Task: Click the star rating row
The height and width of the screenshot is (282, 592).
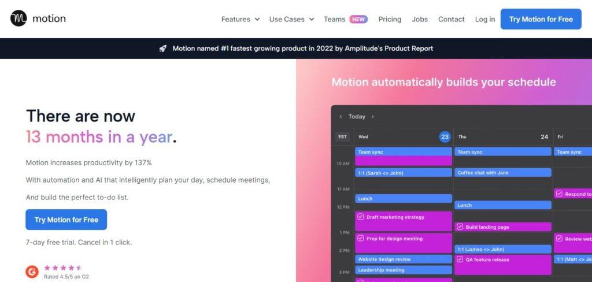Action: (x=62, y=268)
